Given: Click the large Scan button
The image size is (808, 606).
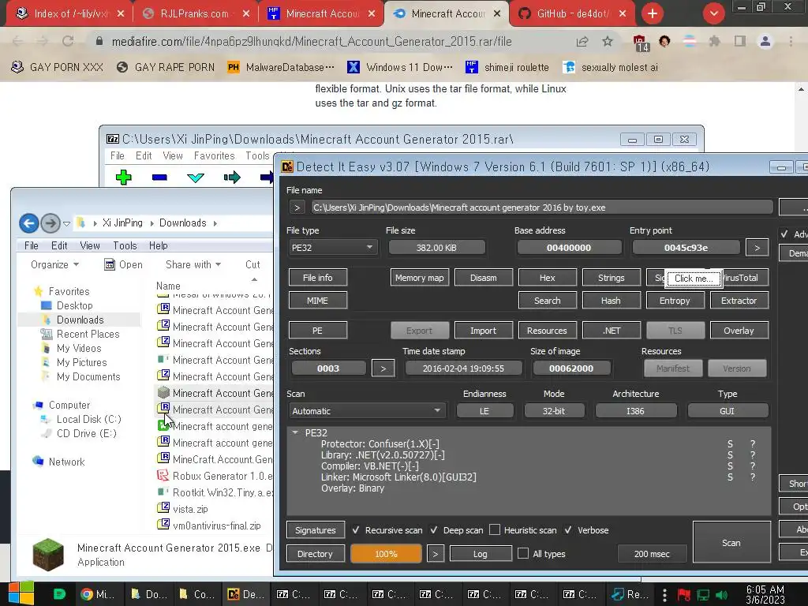Looking at the screenshot, I should coord(731,543).
